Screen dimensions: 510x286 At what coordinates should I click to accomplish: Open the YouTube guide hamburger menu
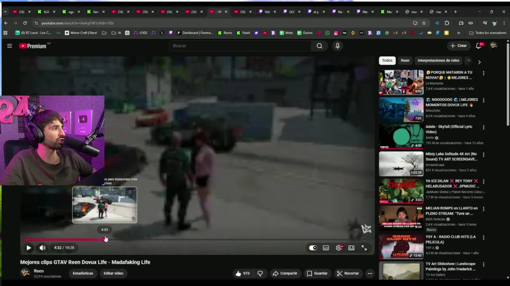10,46
